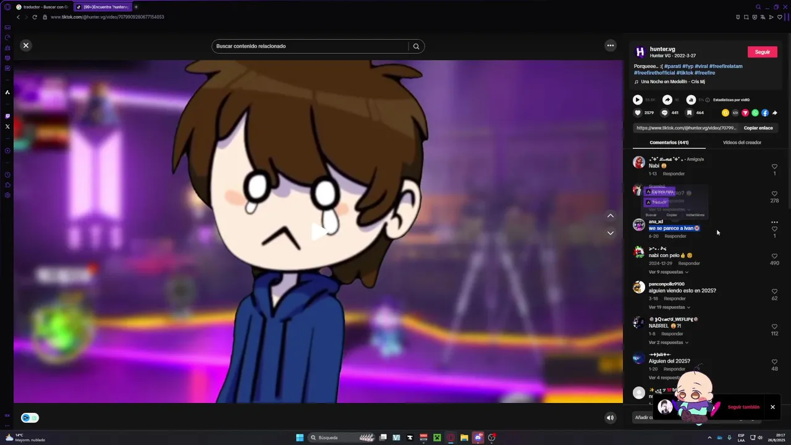This screenshot has height=445, width=791.
Task: Share via the red send icon
Action: click(745, 113)
